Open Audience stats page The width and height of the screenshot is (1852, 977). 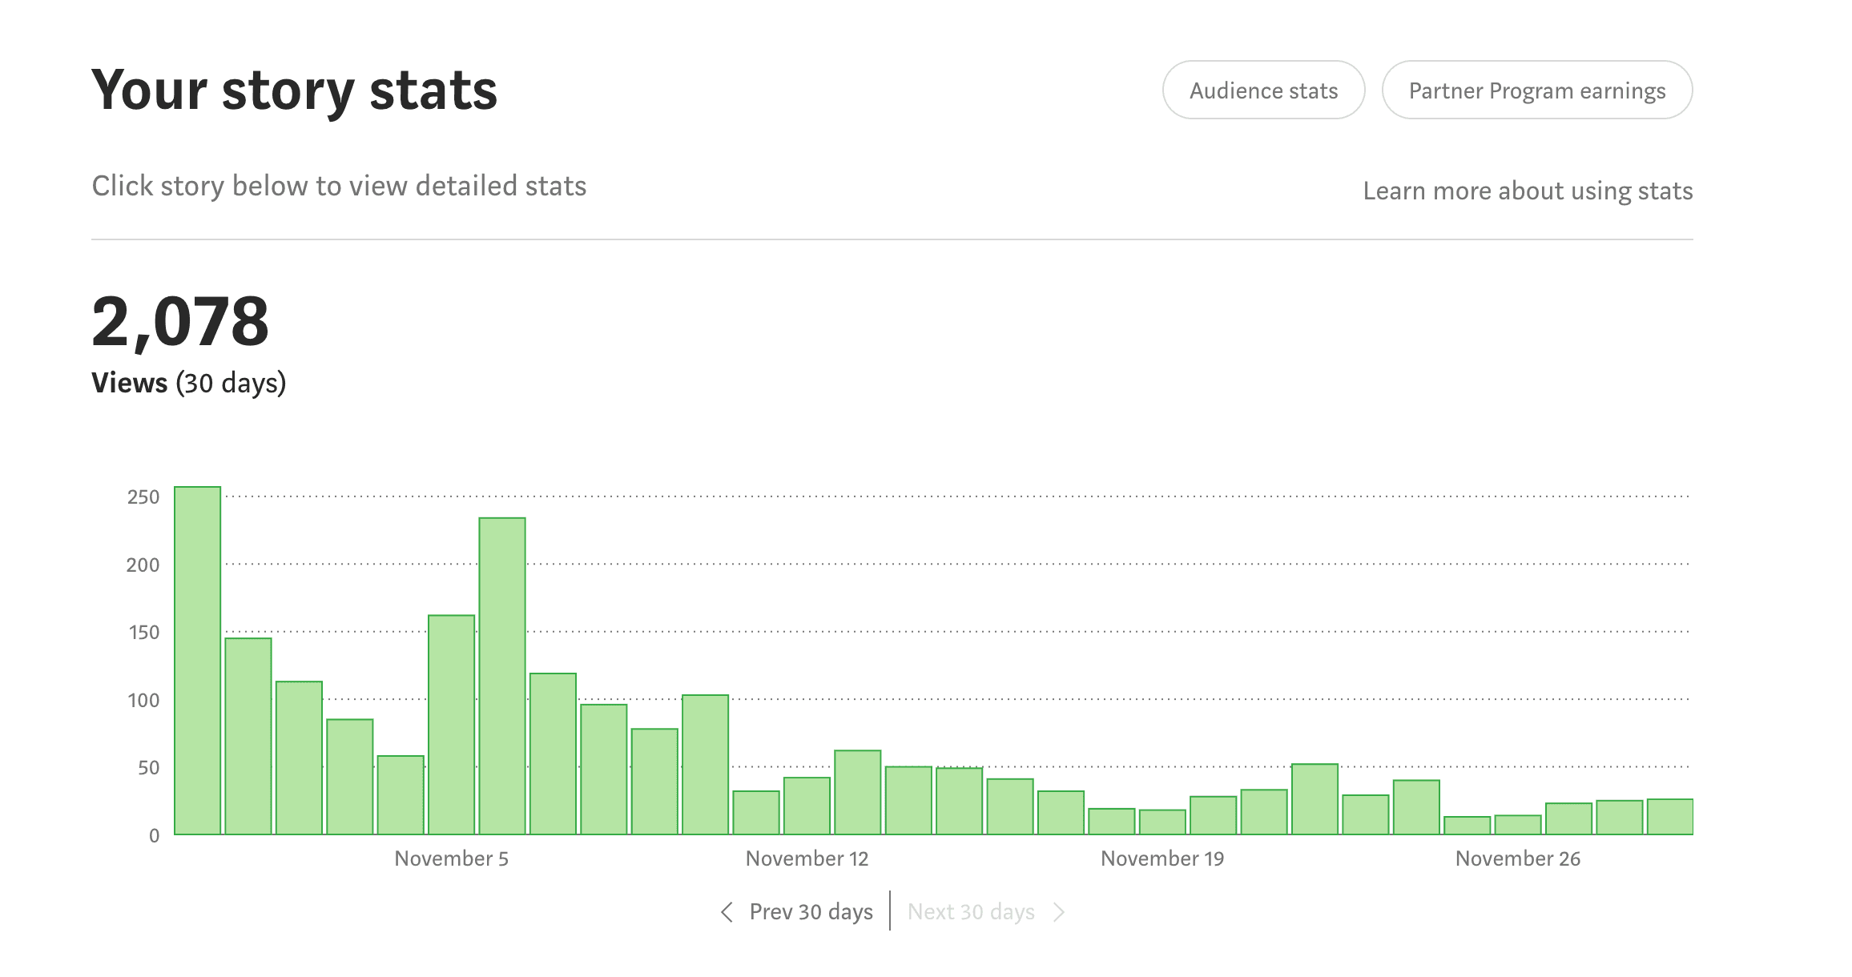click(1263, 90)
